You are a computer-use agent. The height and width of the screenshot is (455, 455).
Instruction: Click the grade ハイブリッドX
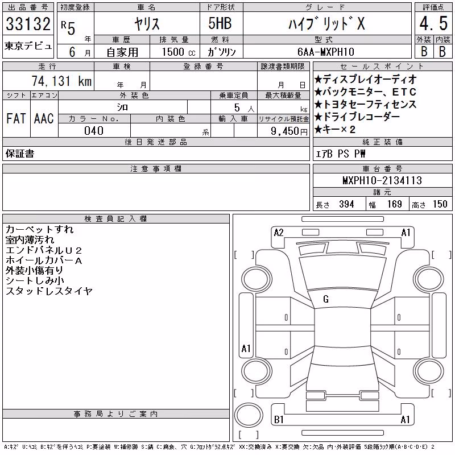coord(326,23)
